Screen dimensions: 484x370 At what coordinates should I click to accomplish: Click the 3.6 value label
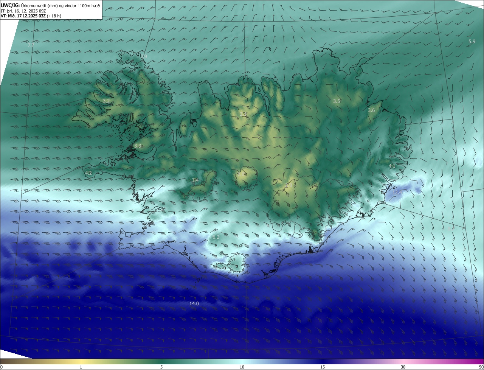[x=371, y=110]
